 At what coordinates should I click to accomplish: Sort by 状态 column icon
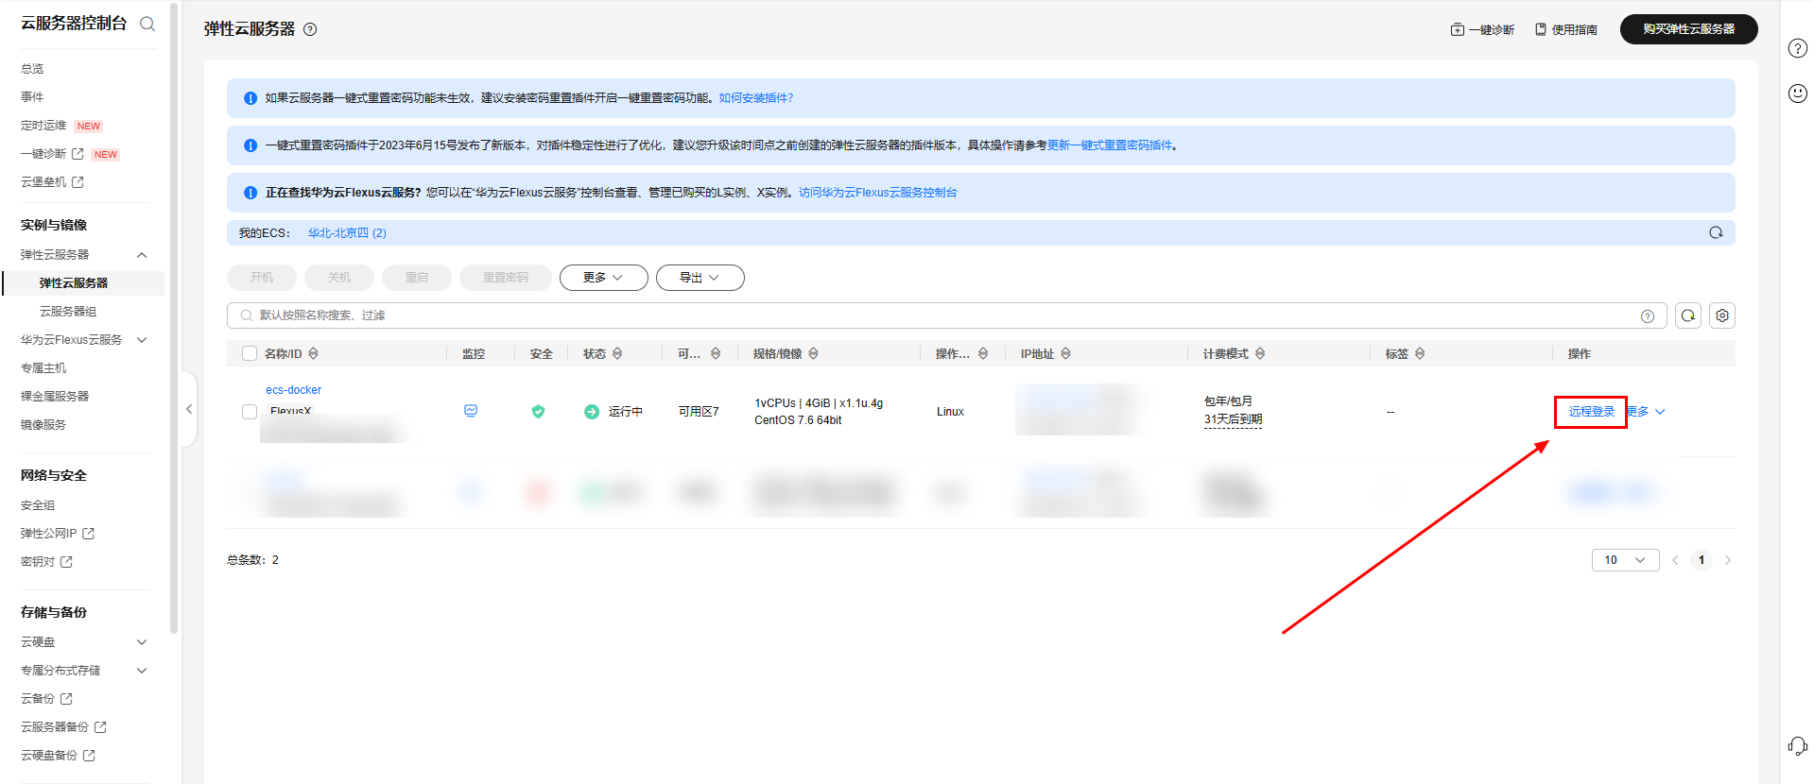click(617, 353)
